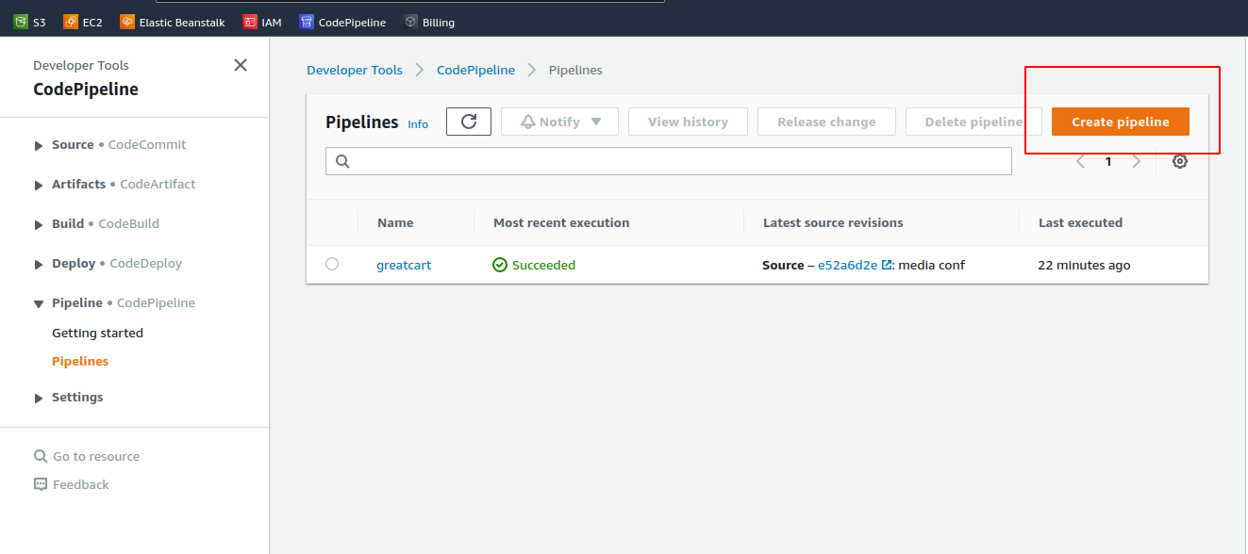Open IAM service shortcut icon

point(250,22)
